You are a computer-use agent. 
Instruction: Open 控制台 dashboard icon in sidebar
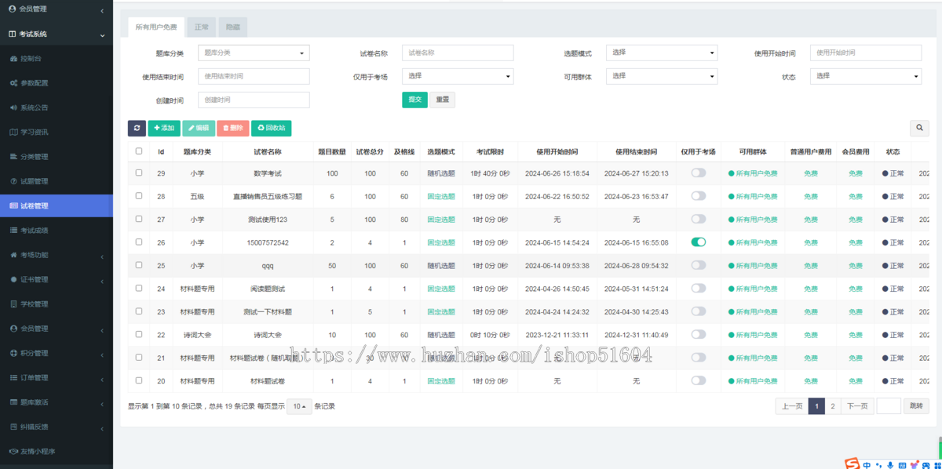click(13, 58)
